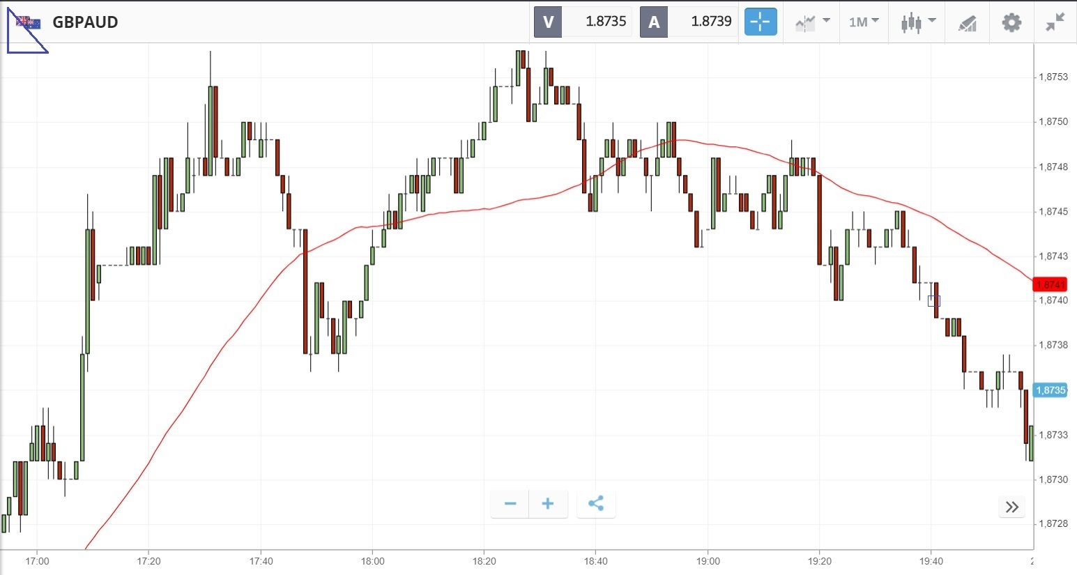Click the red 1,8741 indicator label
Screen dimensions: 1077x575
click(x=1051, y=284)
